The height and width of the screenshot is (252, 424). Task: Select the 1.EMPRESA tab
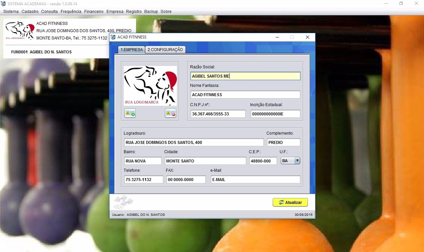pos(131,49)
